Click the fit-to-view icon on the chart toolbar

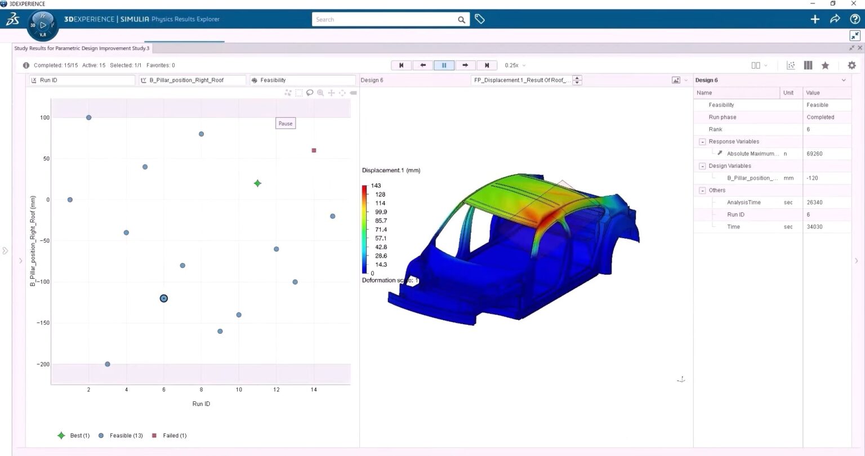coord(342,92)
